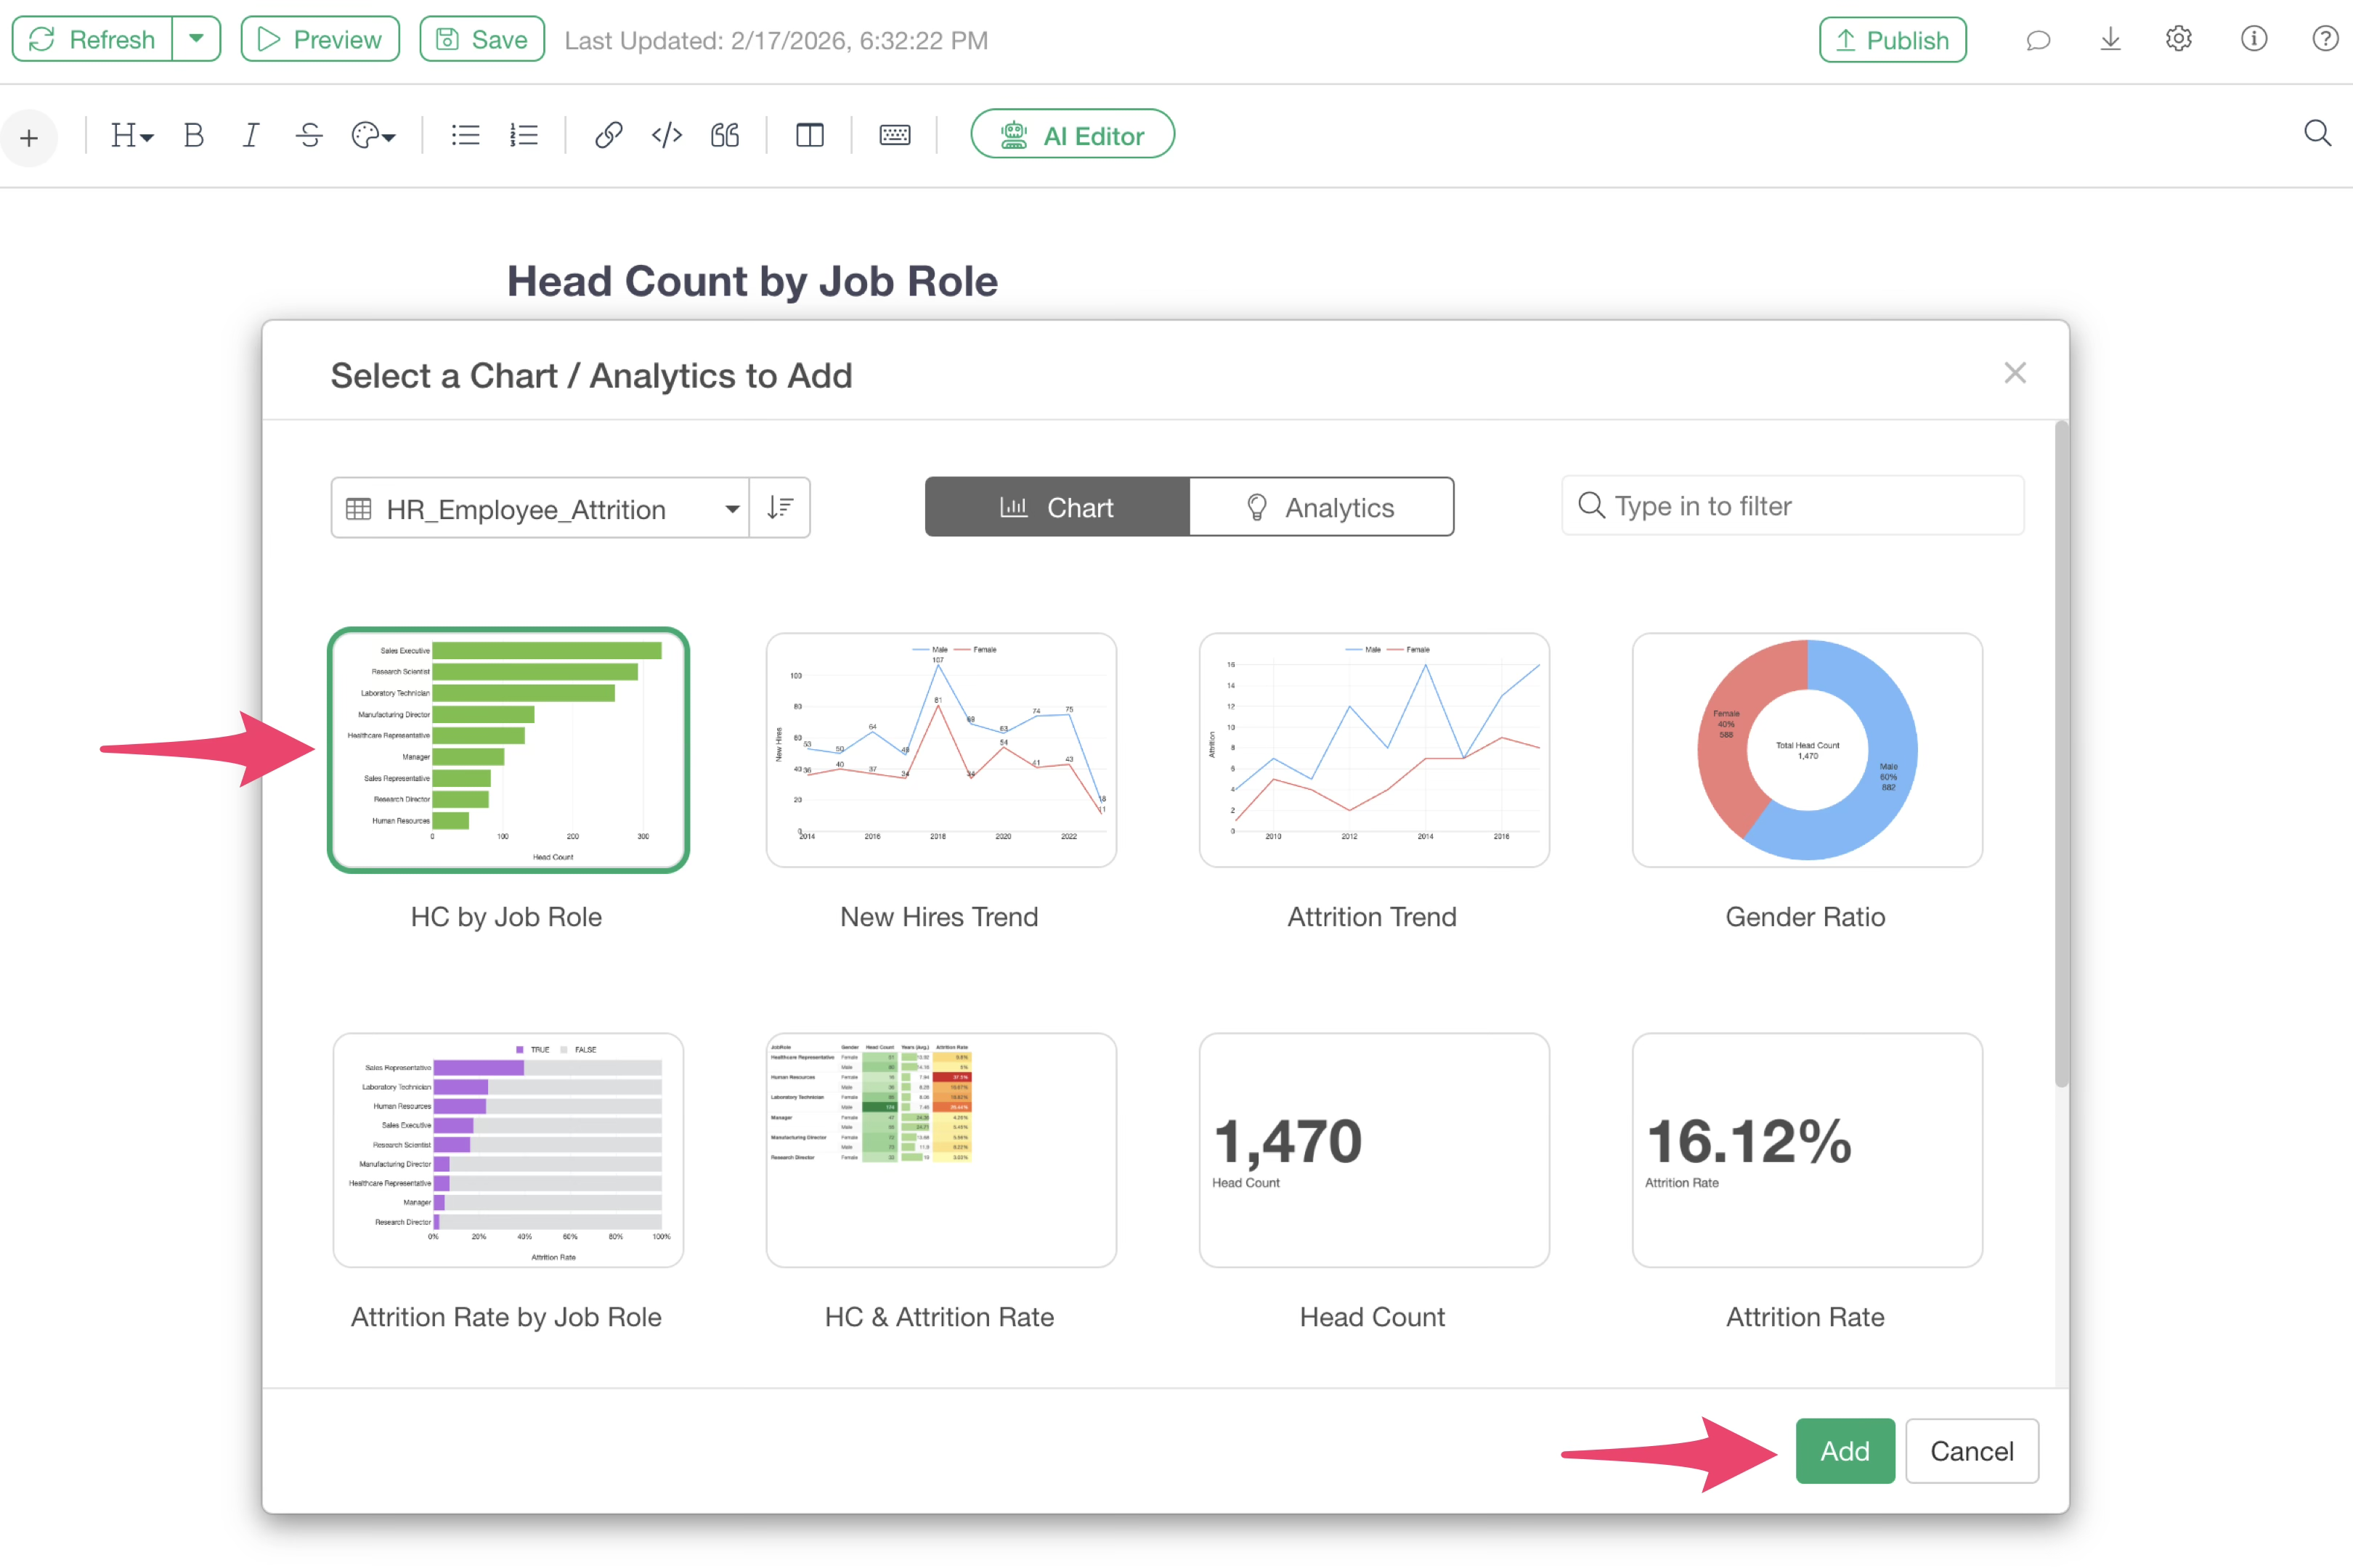
Task: Open the download icon in top bar
Action: [x=2110, y=40]
